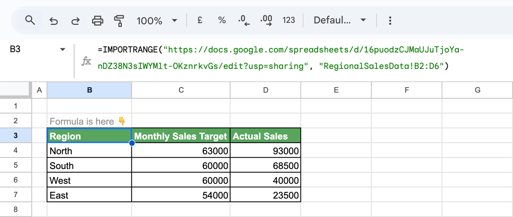Select column F header
The height and width of the screenshot is (217, 513).
pos(407,90)
